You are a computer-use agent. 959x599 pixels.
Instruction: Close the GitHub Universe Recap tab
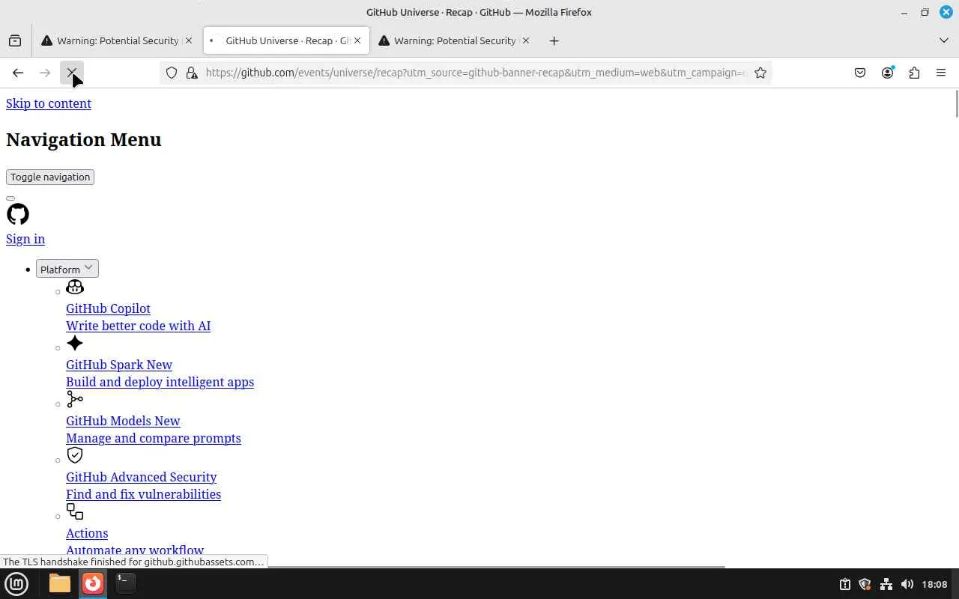[x=357, y=40]
